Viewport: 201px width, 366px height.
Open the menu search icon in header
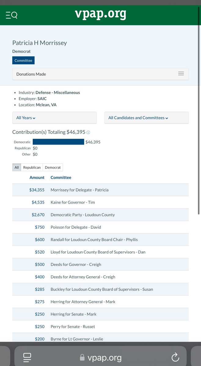(x=12, y=15)
